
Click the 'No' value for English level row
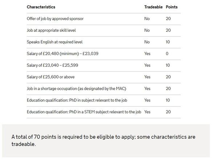tap(147, 42)
